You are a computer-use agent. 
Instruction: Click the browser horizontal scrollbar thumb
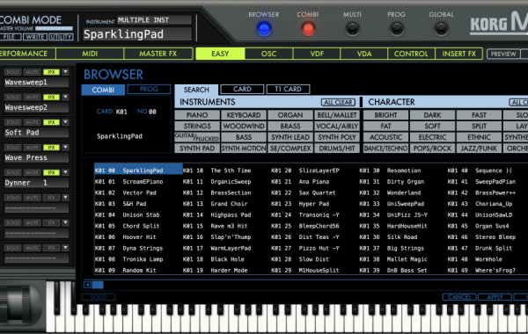98,285
